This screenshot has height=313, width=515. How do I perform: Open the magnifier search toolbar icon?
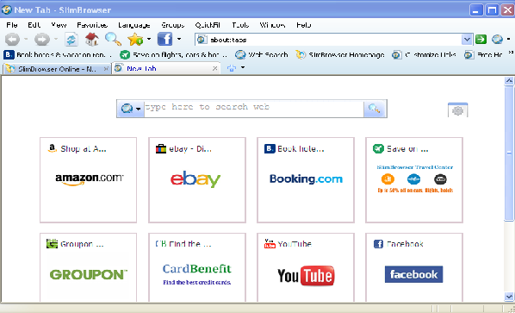(114, 40)
